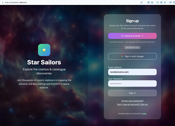The image size is (175, 126).
Task: Click the 'Already Have An Account?' text
Action: (x=130, y=114)
